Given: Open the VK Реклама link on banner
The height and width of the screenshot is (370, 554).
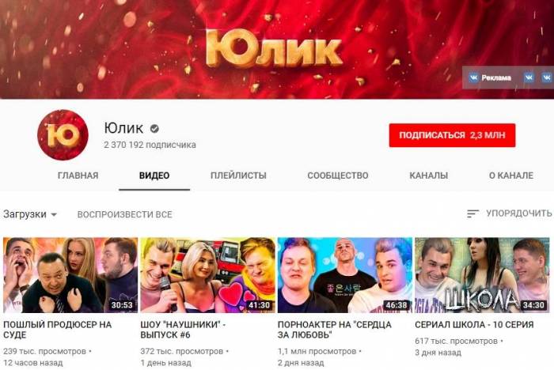Looking at the screenshot, I should [x=490, y=77].
